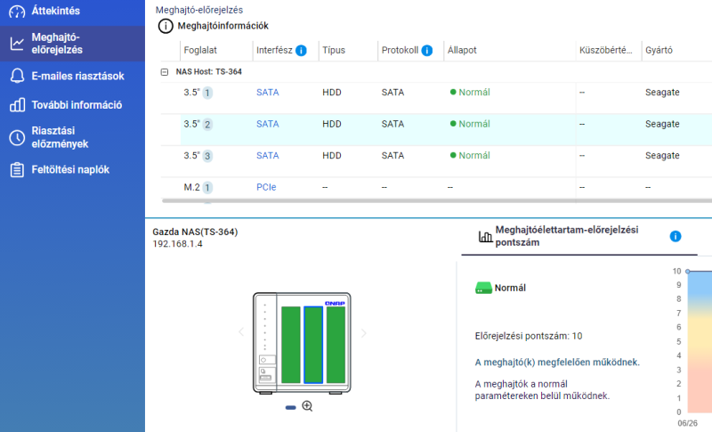Image resolution: width=712 pixels, height=432 pixels.
Task: Click the info icon next to life prediction score
Action: click(x=676, y=236)
